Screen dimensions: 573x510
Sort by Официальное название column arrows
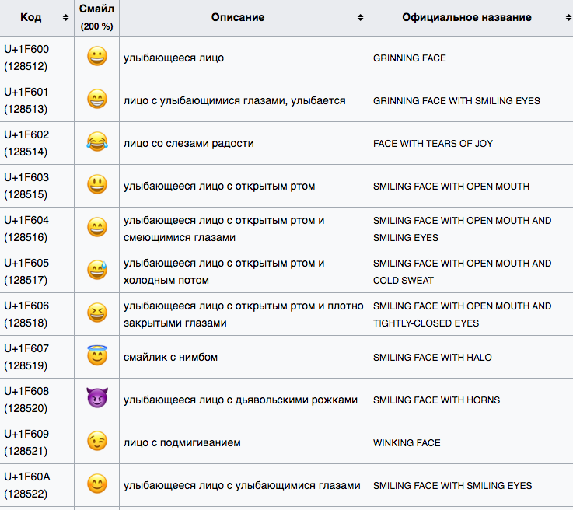[x=568, y=18]
